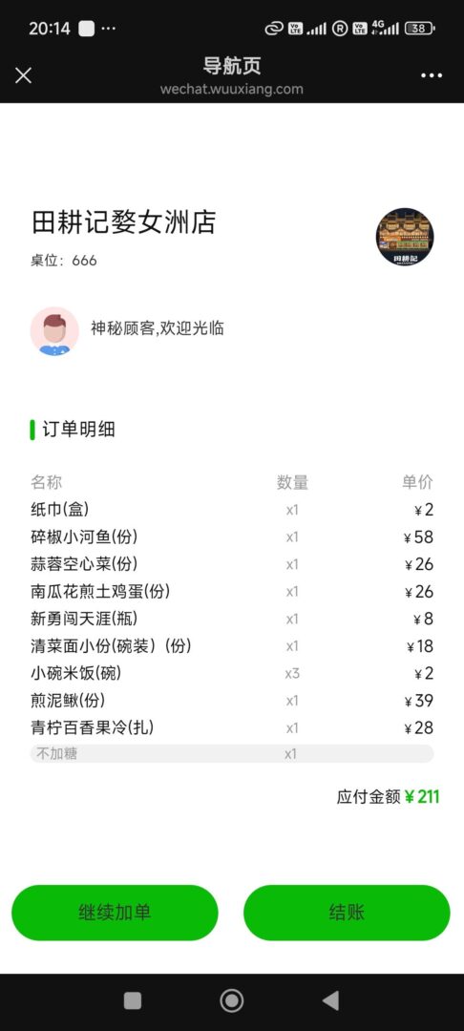Tap the 小碗米饭 x3 row
Image resolution: width=464 pixels, height=1031 pixels.
point(232,673)
